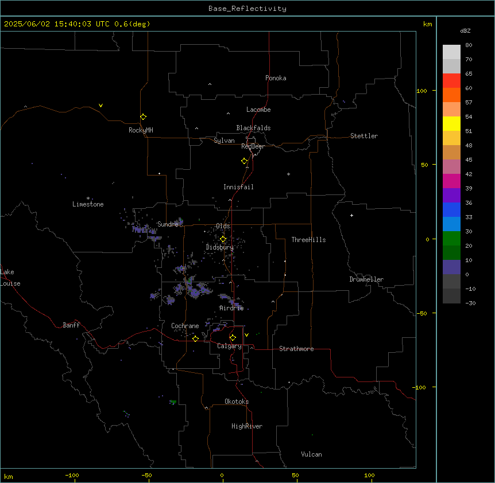
Task: Click the yellow diamond marker above RockyMH
Action: [143, 116]
